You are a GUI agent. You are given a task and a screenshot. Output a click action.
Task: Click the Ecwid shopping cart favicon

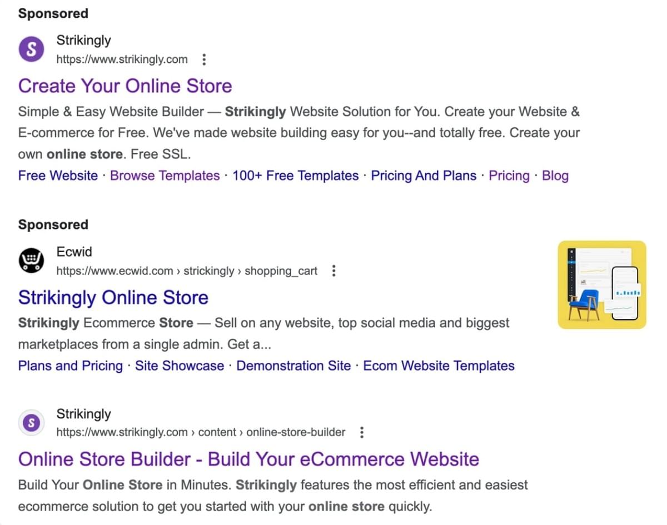click(31, 260)
